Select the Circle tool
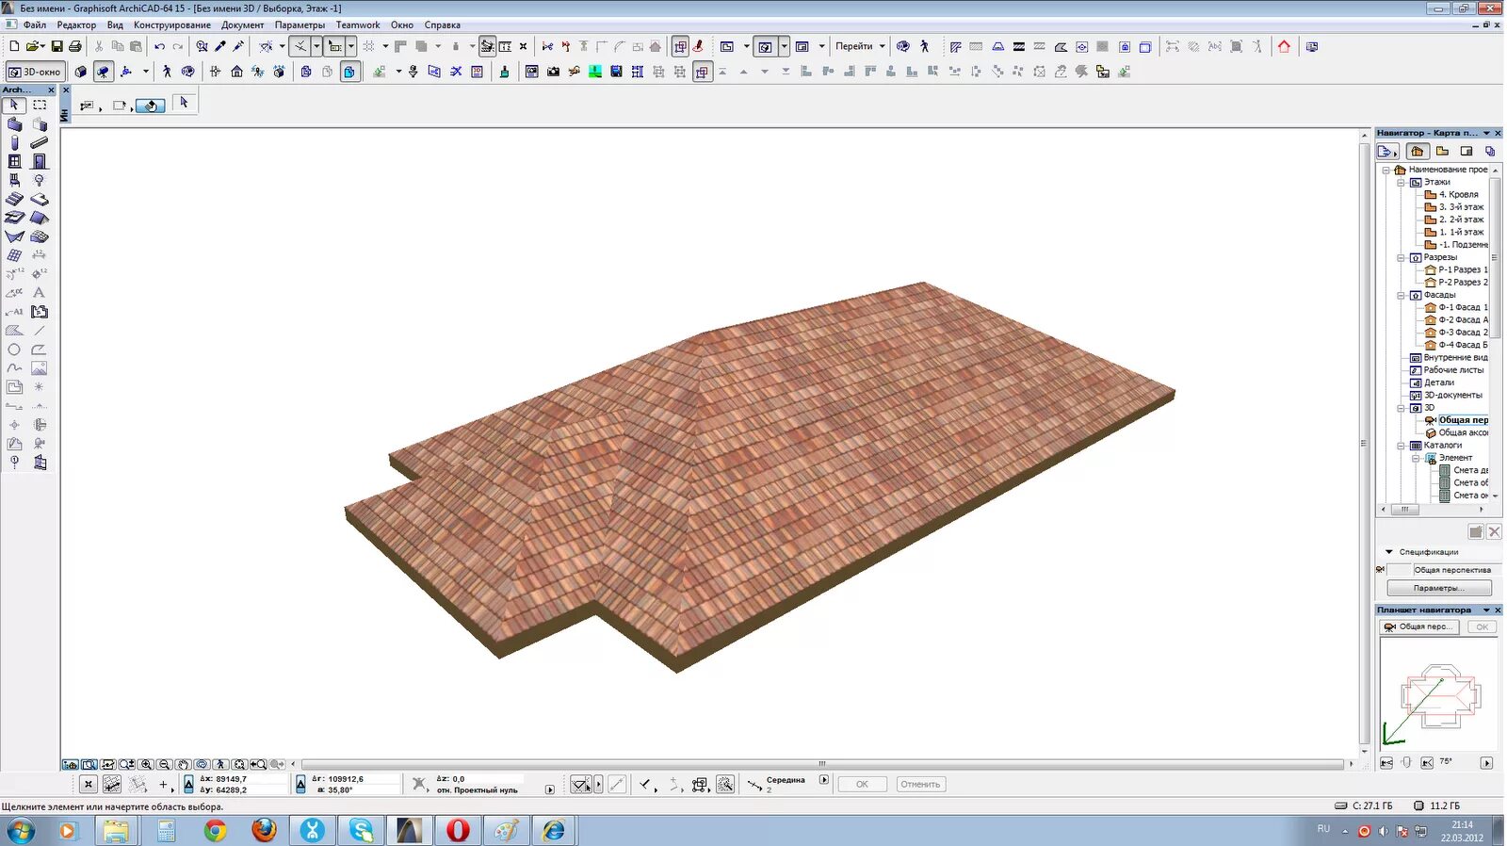Screen dimensions: 1507x846 point(14,350)
